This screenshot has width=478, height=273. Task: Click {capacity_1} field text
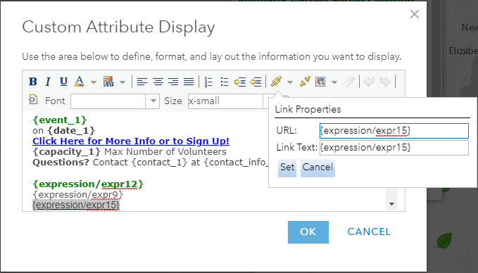tap(67, 152)
